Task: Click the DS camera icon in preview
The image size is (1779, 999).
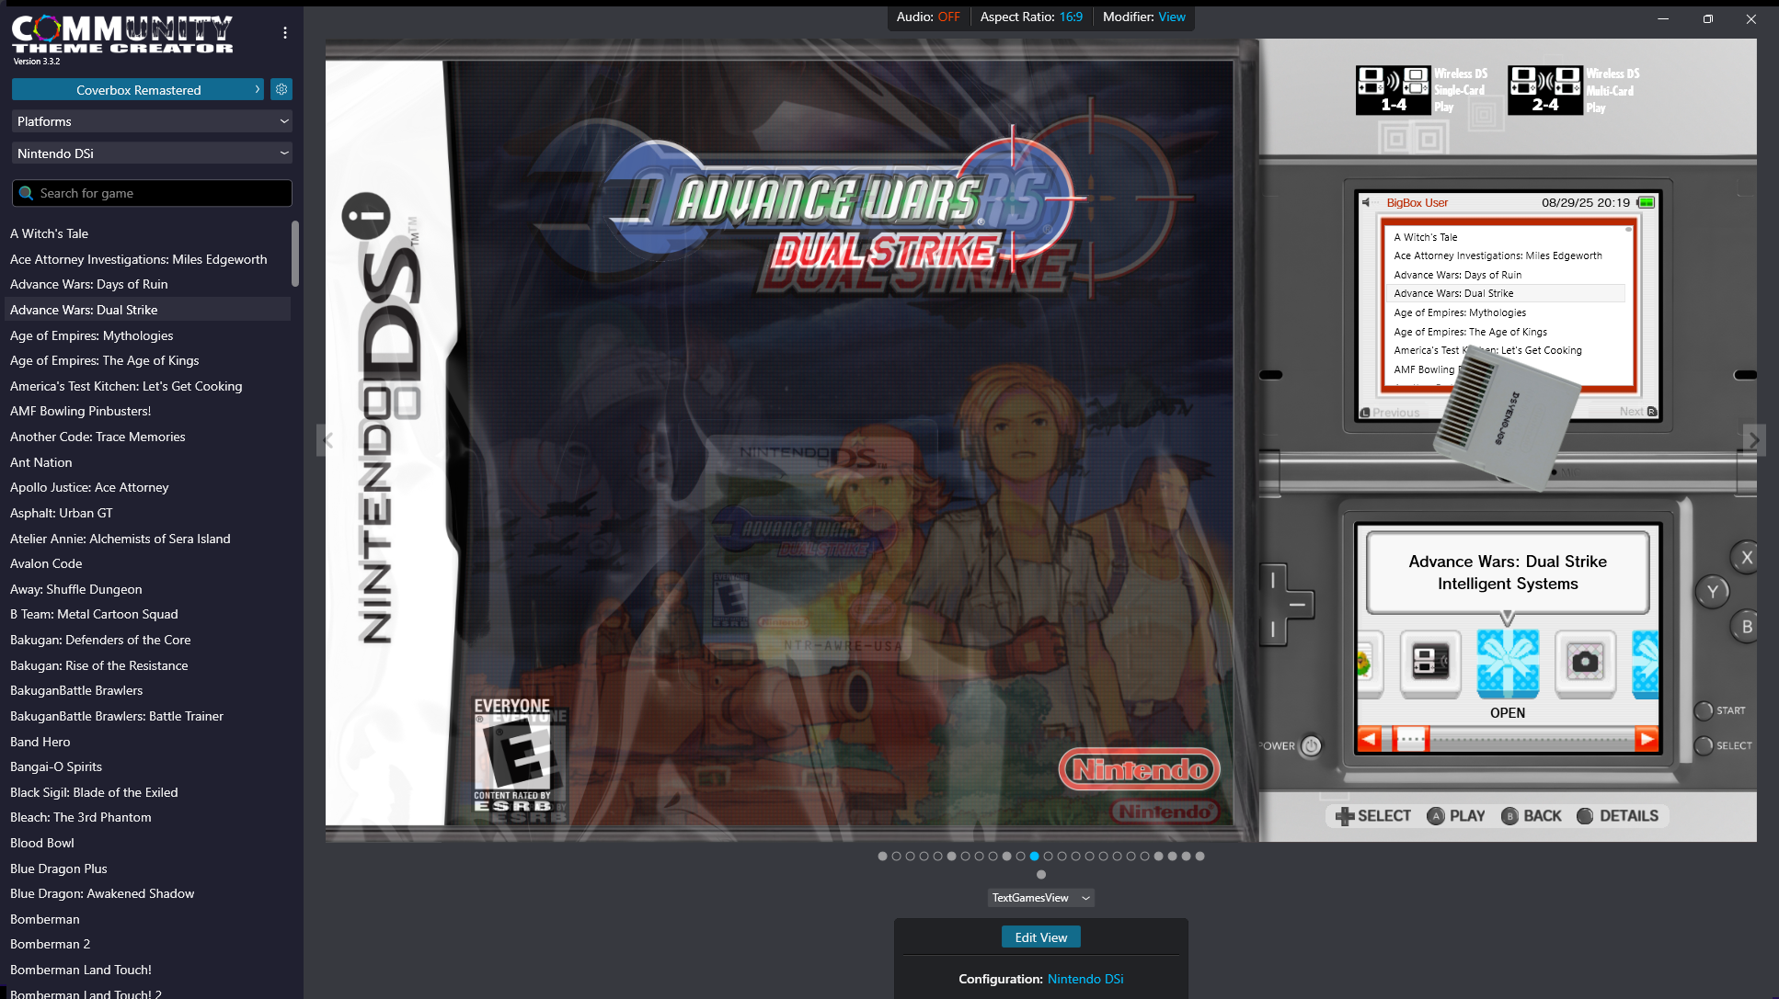Action: tap(1585, 662)
